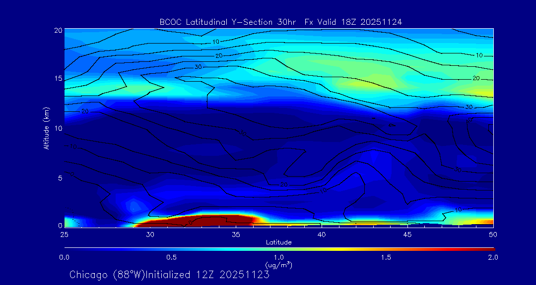
Task: Click the horizontal concentration color scale bar
Action: coord(279,249)
